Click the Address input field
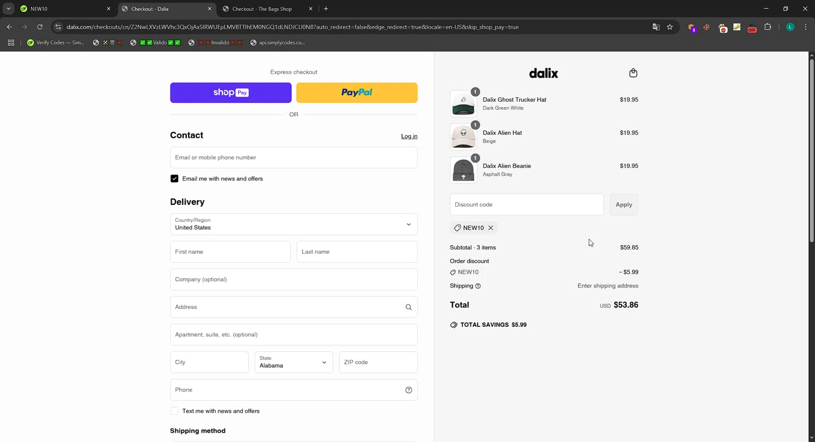The width and height of the screenshot is (815, 442). coord(293,307)
